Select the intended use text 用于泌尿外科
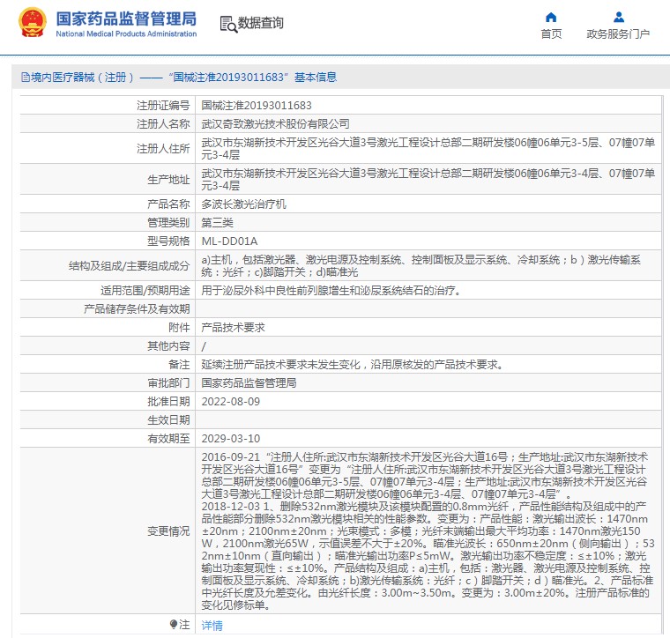This screenshot has height=638, width=670. pyautogui.click(x=331, y=291)
